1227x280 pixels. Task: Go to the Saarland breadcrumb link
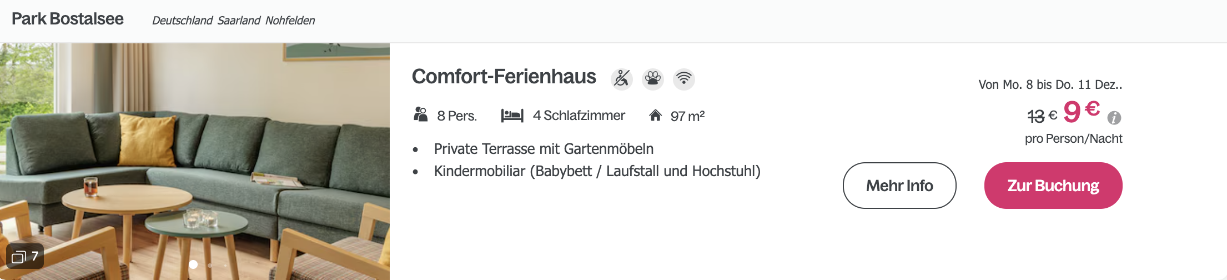pyautogui.click(x=239, y=21)
